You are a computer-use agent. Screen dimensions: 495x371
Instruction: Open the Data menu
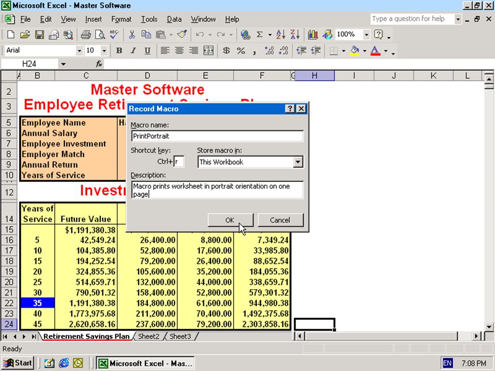point(174,19)
